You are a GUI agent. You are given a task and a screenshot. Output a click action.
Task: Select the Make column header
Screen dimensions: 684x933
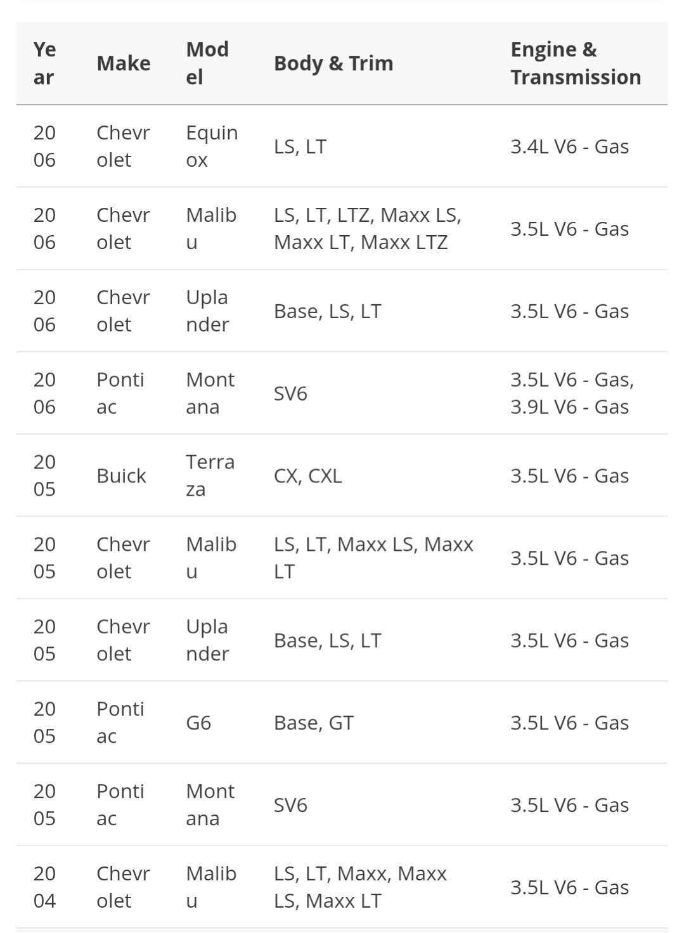124,63
